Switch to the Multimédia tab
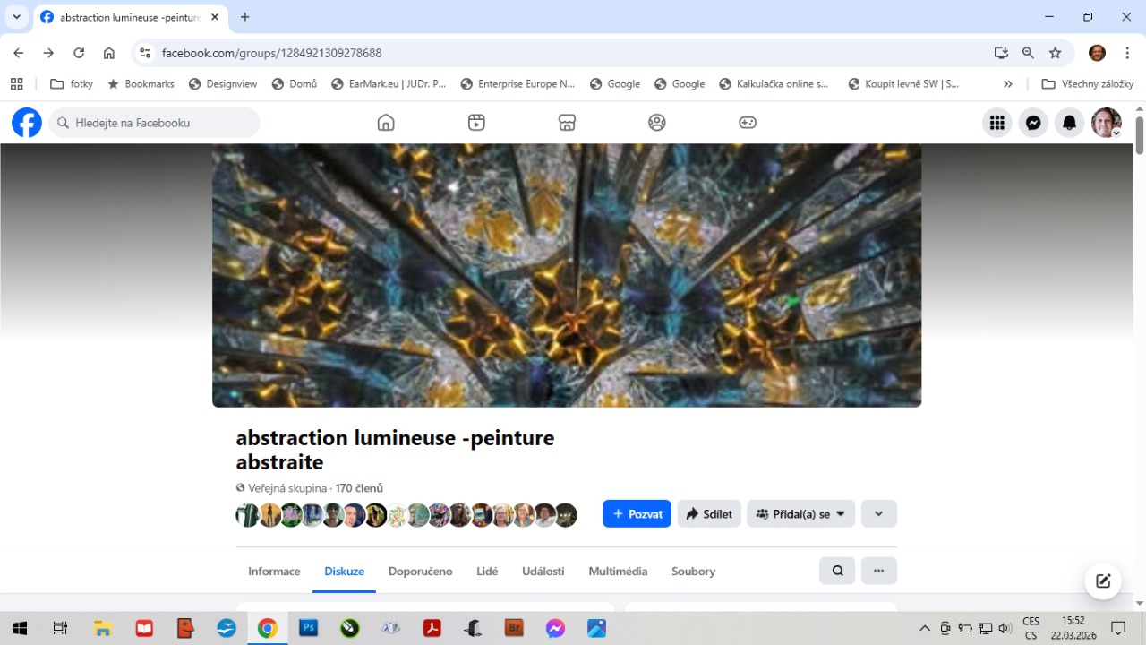 [x=618, y=572]
